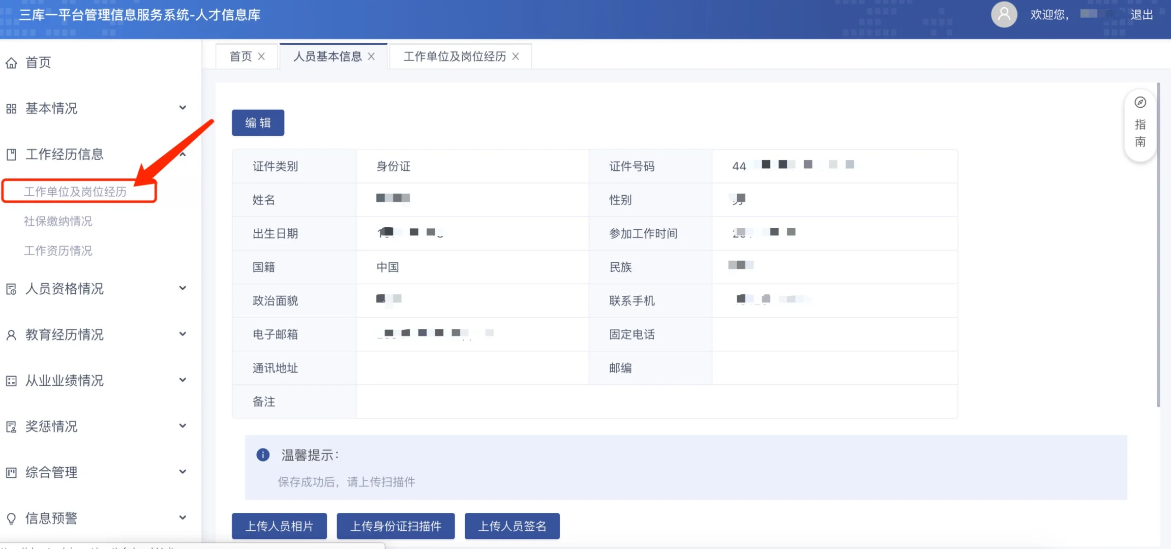This screenshot has height=549, width=1171.
Task: Click the grid icon next to 基本情况
Action: 11,109
